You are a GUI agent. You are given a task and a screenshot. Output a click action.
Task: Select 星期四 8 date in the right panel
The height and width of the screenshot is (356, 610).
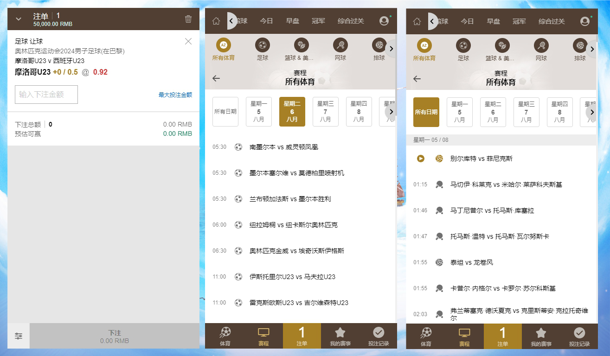coord(559,112)
